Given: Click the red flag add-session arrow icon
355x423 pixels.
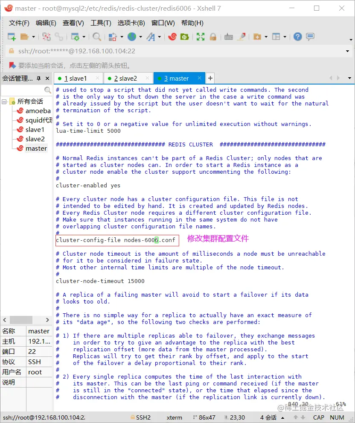Looking at the screenshot, I should pos(12,65).
